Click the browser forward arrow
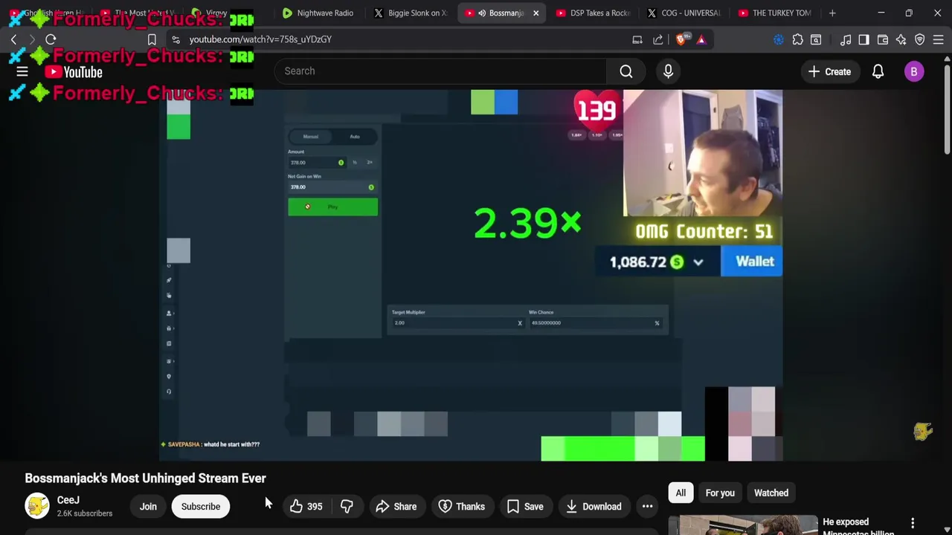952x535 pixels. click(x=32, y=39)
